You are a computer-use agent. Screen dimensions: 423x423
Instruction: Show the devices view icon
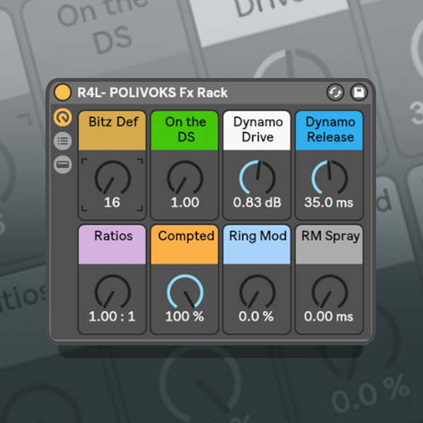pyautogui.click(x=63, y=164)
